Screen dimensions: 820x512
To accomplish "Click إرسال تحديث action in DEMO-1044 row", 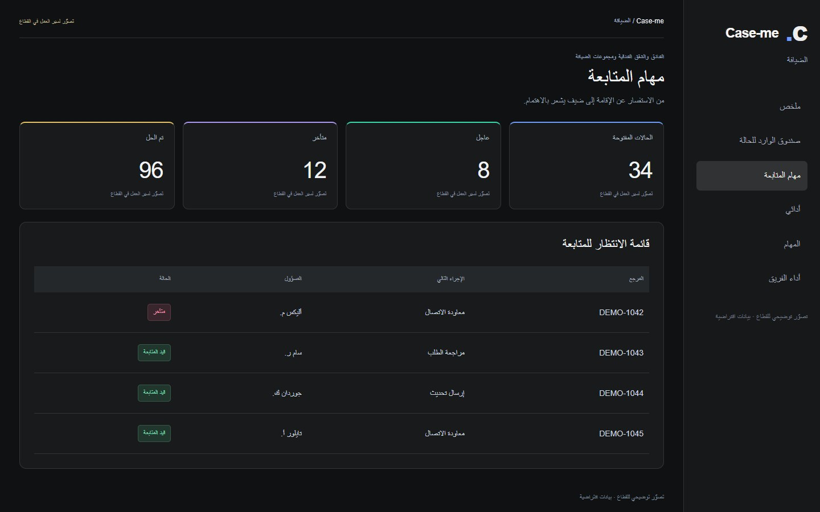I will click(x=447, y=393).
